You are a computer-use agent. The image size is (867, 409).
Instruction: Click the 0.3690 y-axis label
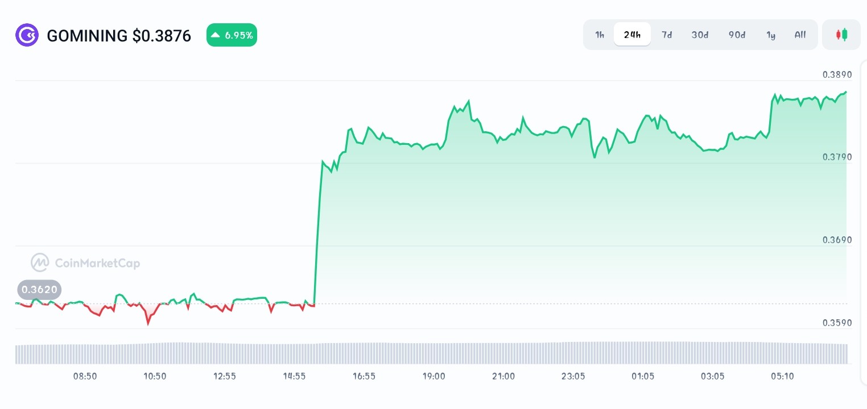tap(837, 240)
